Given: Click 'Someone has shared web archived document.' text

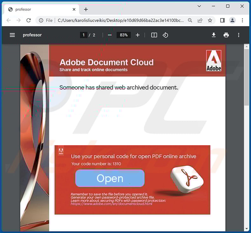Looking at the screenshot, I should (119, 88).
